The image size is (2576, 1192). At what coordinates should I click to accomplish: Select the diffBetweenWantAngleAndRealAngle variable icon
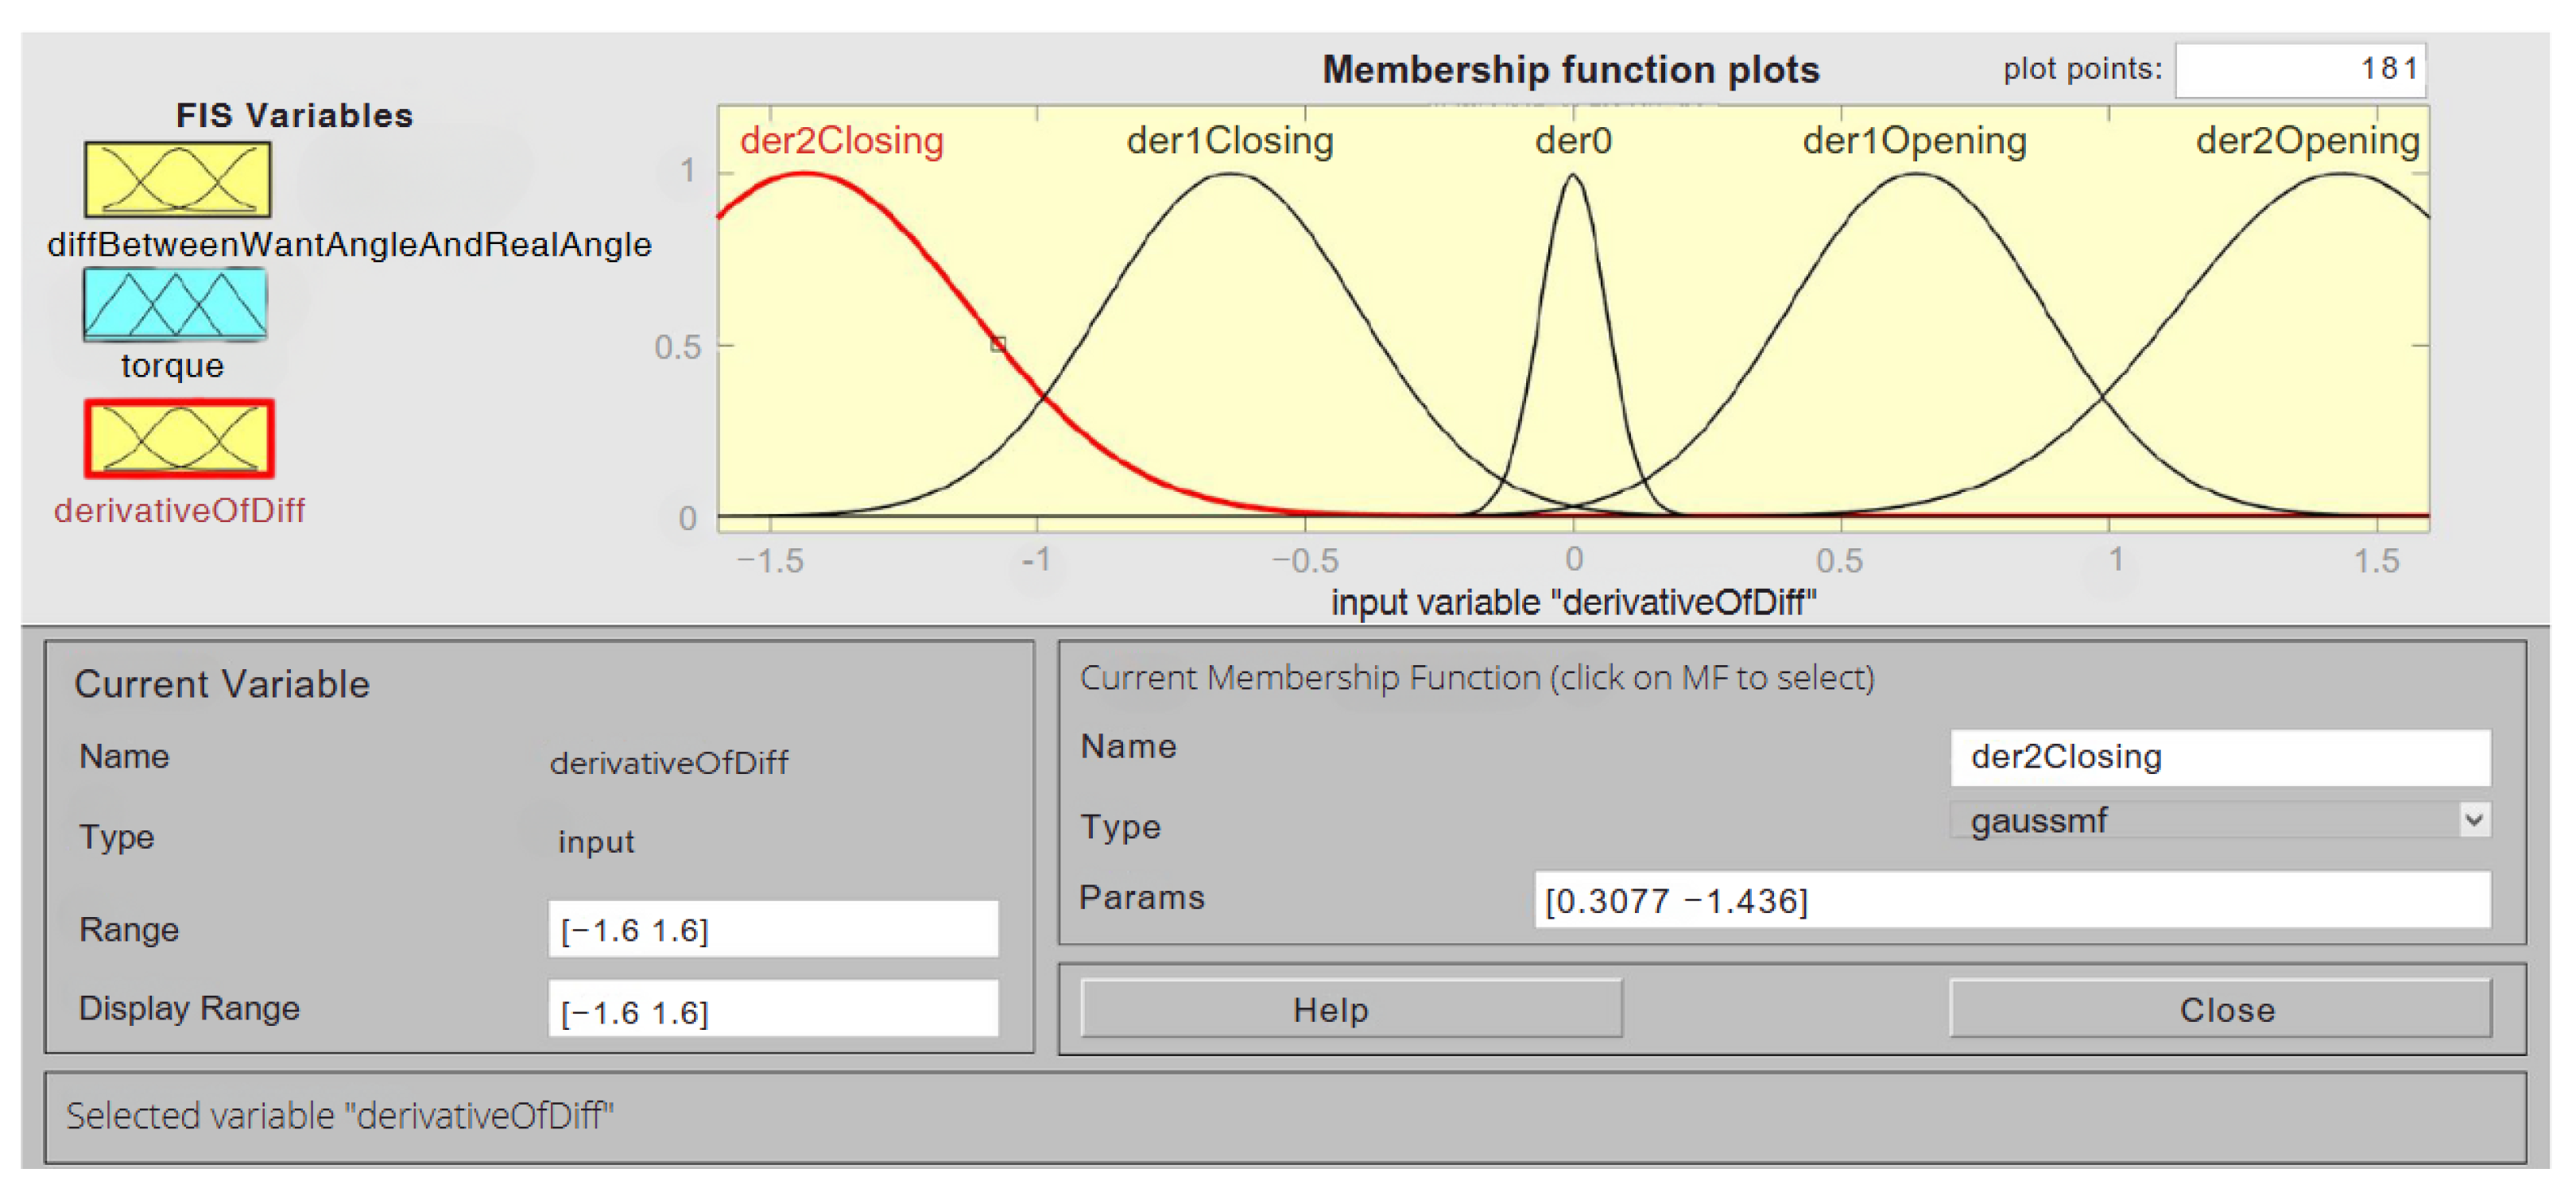pyautogui.click(x=177, y=180)
